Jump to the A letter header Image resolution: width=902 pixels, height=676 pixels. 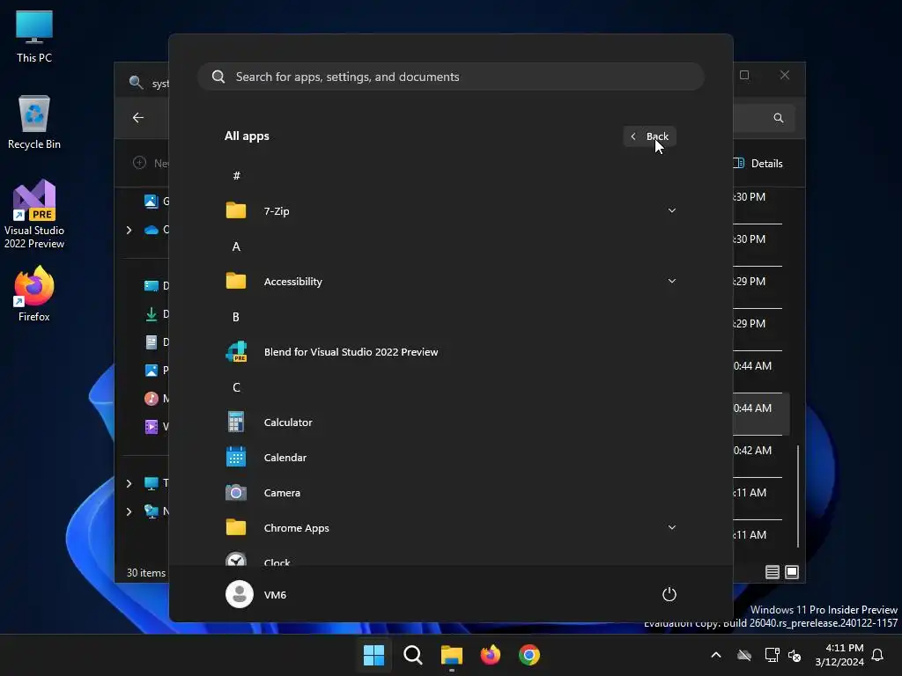pyautogui.click(x=236, y=246)
